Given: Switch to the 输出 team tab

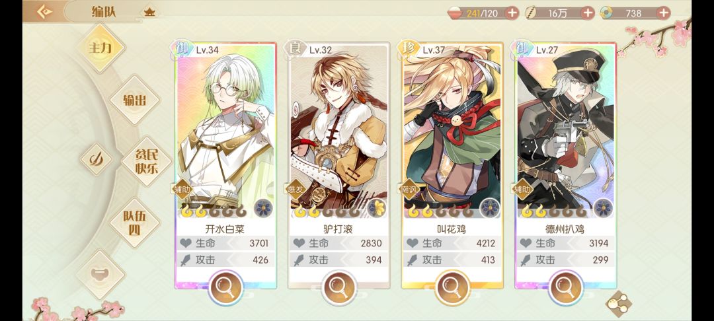Looking at the screenshot, I should (135, 100).
